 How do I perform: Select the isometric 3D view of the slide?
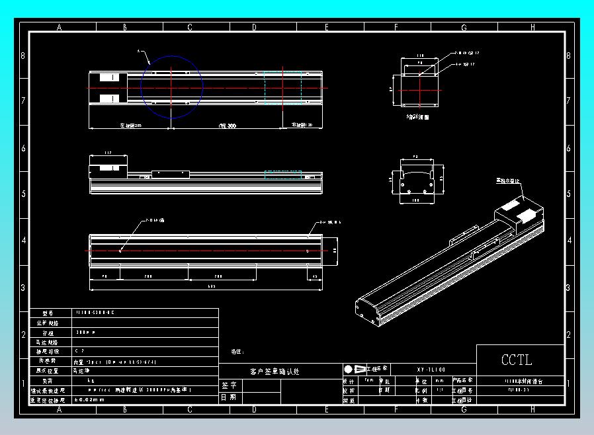coord(450,261)
